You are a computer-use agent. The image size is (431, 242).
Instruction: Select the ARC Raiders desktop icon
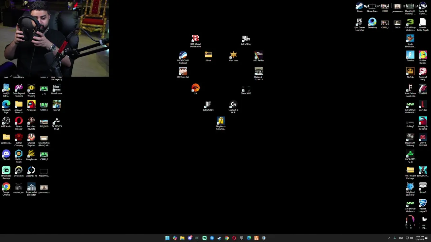coord(259,56)
